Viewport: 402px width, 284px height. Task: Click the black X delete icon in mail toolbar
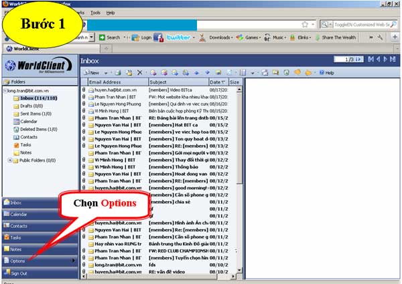click(x=139, y=73)
